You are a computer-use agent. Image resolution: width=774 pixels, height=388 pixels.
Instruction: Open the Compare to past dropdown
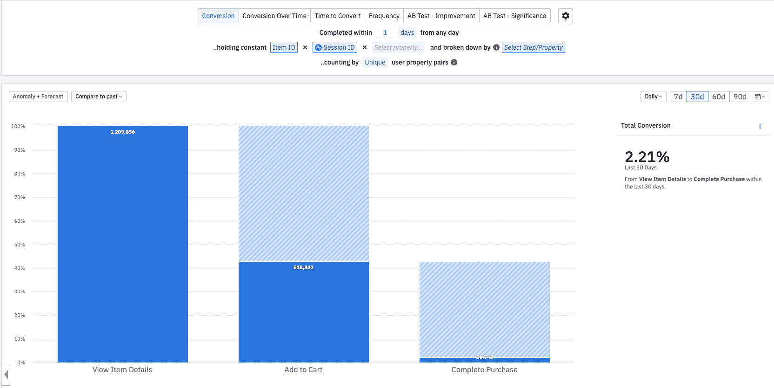tap(99, 97)
